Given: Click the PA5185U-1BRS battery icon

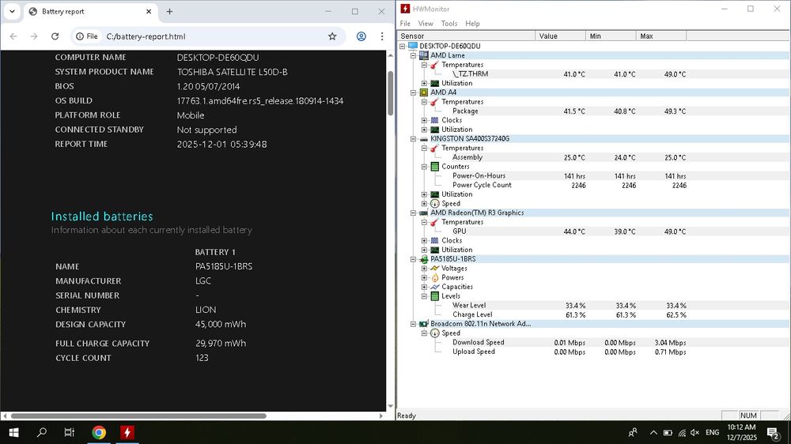Looking at the screenshot, I should (x=424, y=259).
